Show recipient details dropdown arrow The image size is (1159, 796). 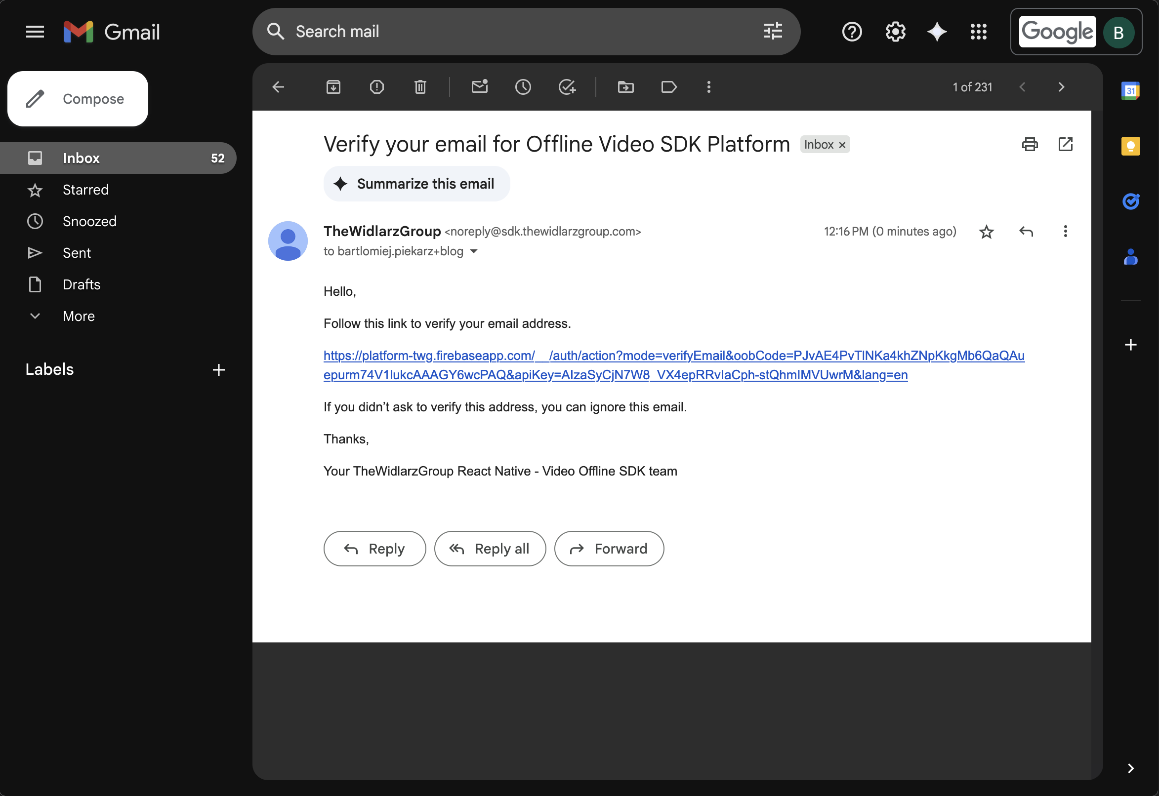pos(474,251)
